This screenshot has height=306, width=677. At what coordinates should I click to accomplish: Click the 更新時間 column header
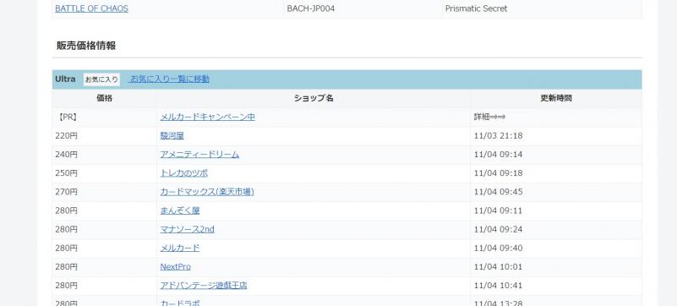556,98
